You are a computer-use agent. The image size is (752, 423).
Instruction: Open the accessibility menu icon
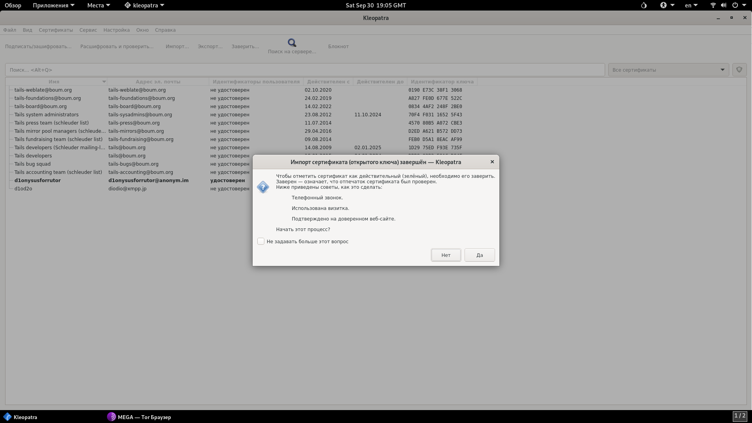(663, 5)
